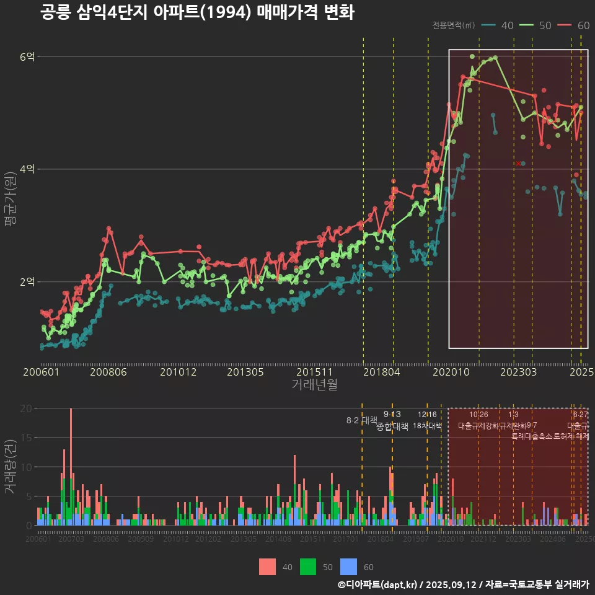Image resolution: width=595 pixels, height=595 pixels.
Task: Click the 전용면적(㎡) legend title
Action: (x=453, y=25)
